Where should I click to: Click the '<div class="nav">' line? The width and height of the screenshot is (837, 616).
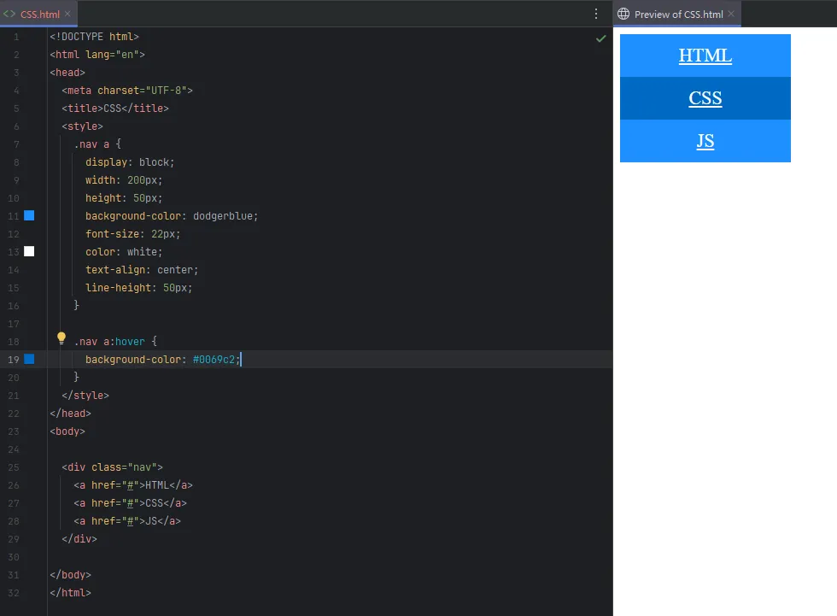(x=112, y=467)
